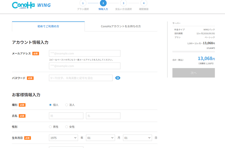Choose 女性 gender option
The width and height of the screenshot is (225, 148).
click(x=67, y=127)
